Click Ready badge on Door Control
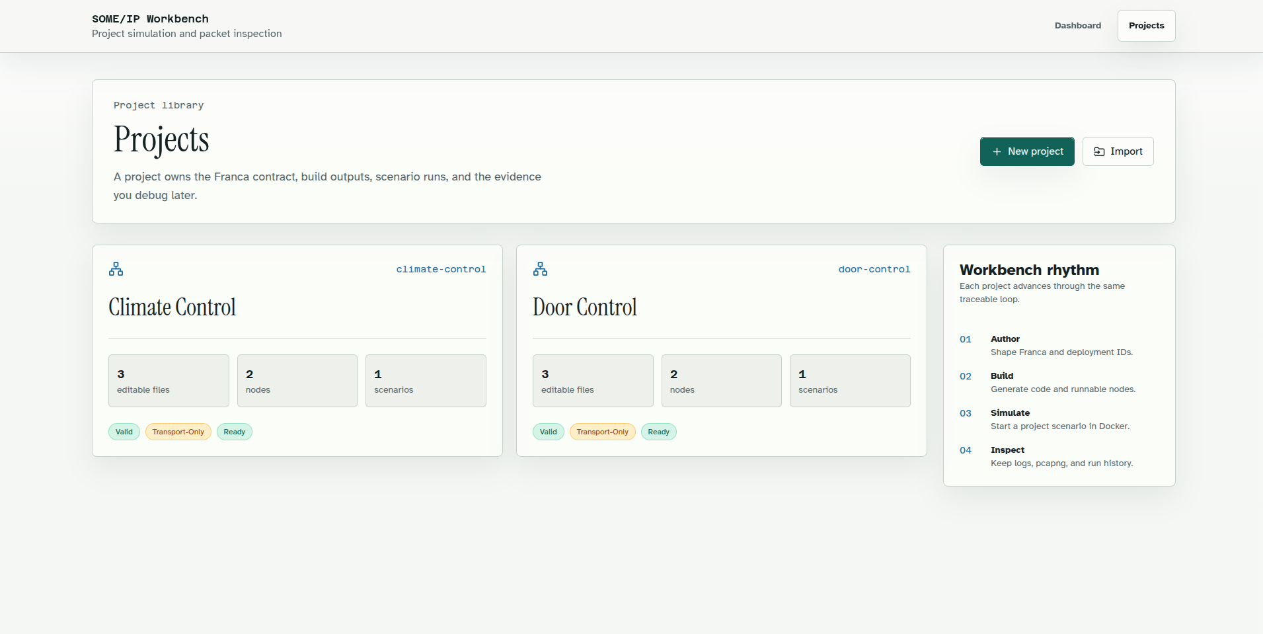1263x634 pixels. point(659,432)
